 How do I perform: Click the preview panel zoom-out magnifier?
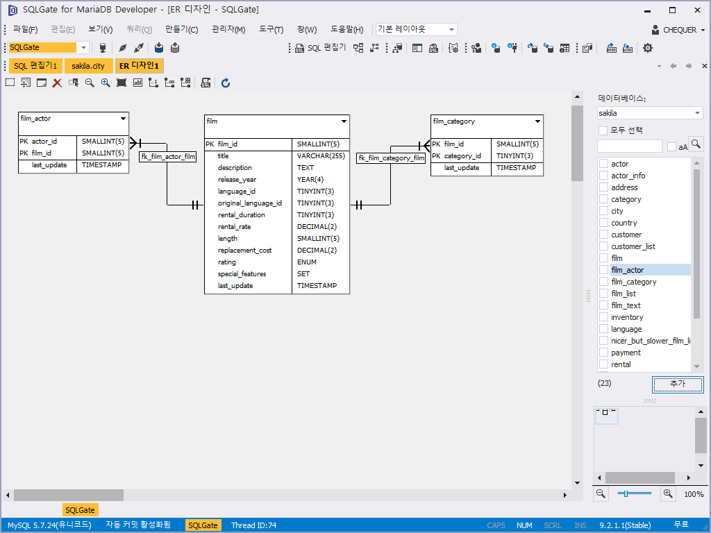pos(601,493)
